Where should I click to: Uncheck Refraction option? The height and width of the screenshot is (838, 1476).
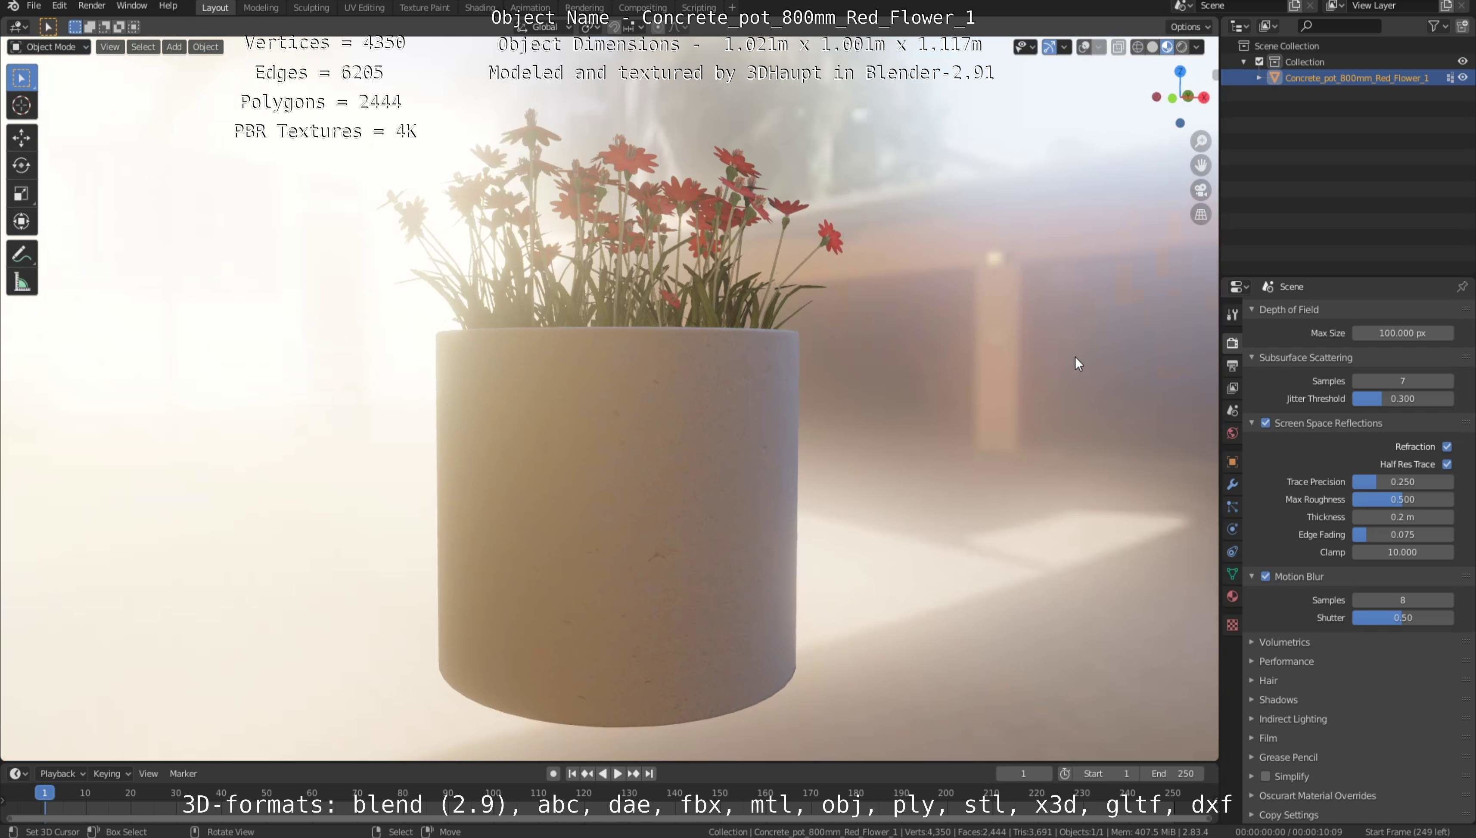point(1447,447)
